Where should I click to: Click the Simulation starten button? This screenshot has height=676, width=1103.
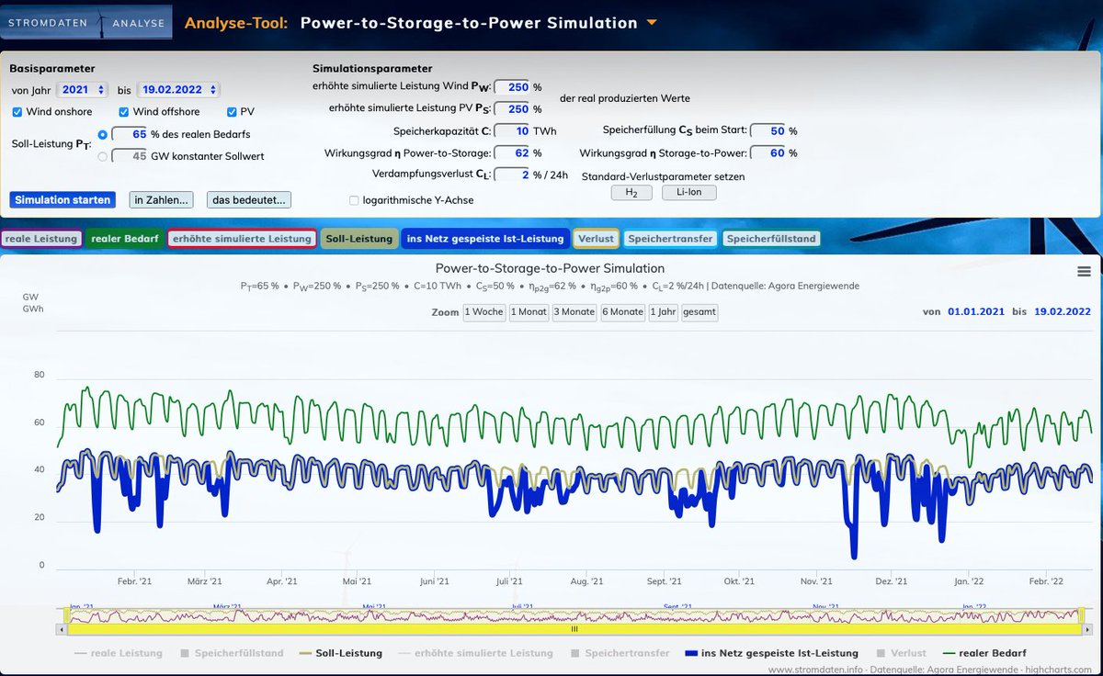click(x=63, y=199)
